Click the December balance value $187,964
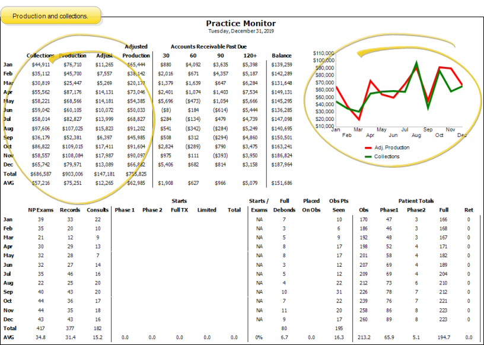Viewport: 484px width, 345px height. pos(282,165)
